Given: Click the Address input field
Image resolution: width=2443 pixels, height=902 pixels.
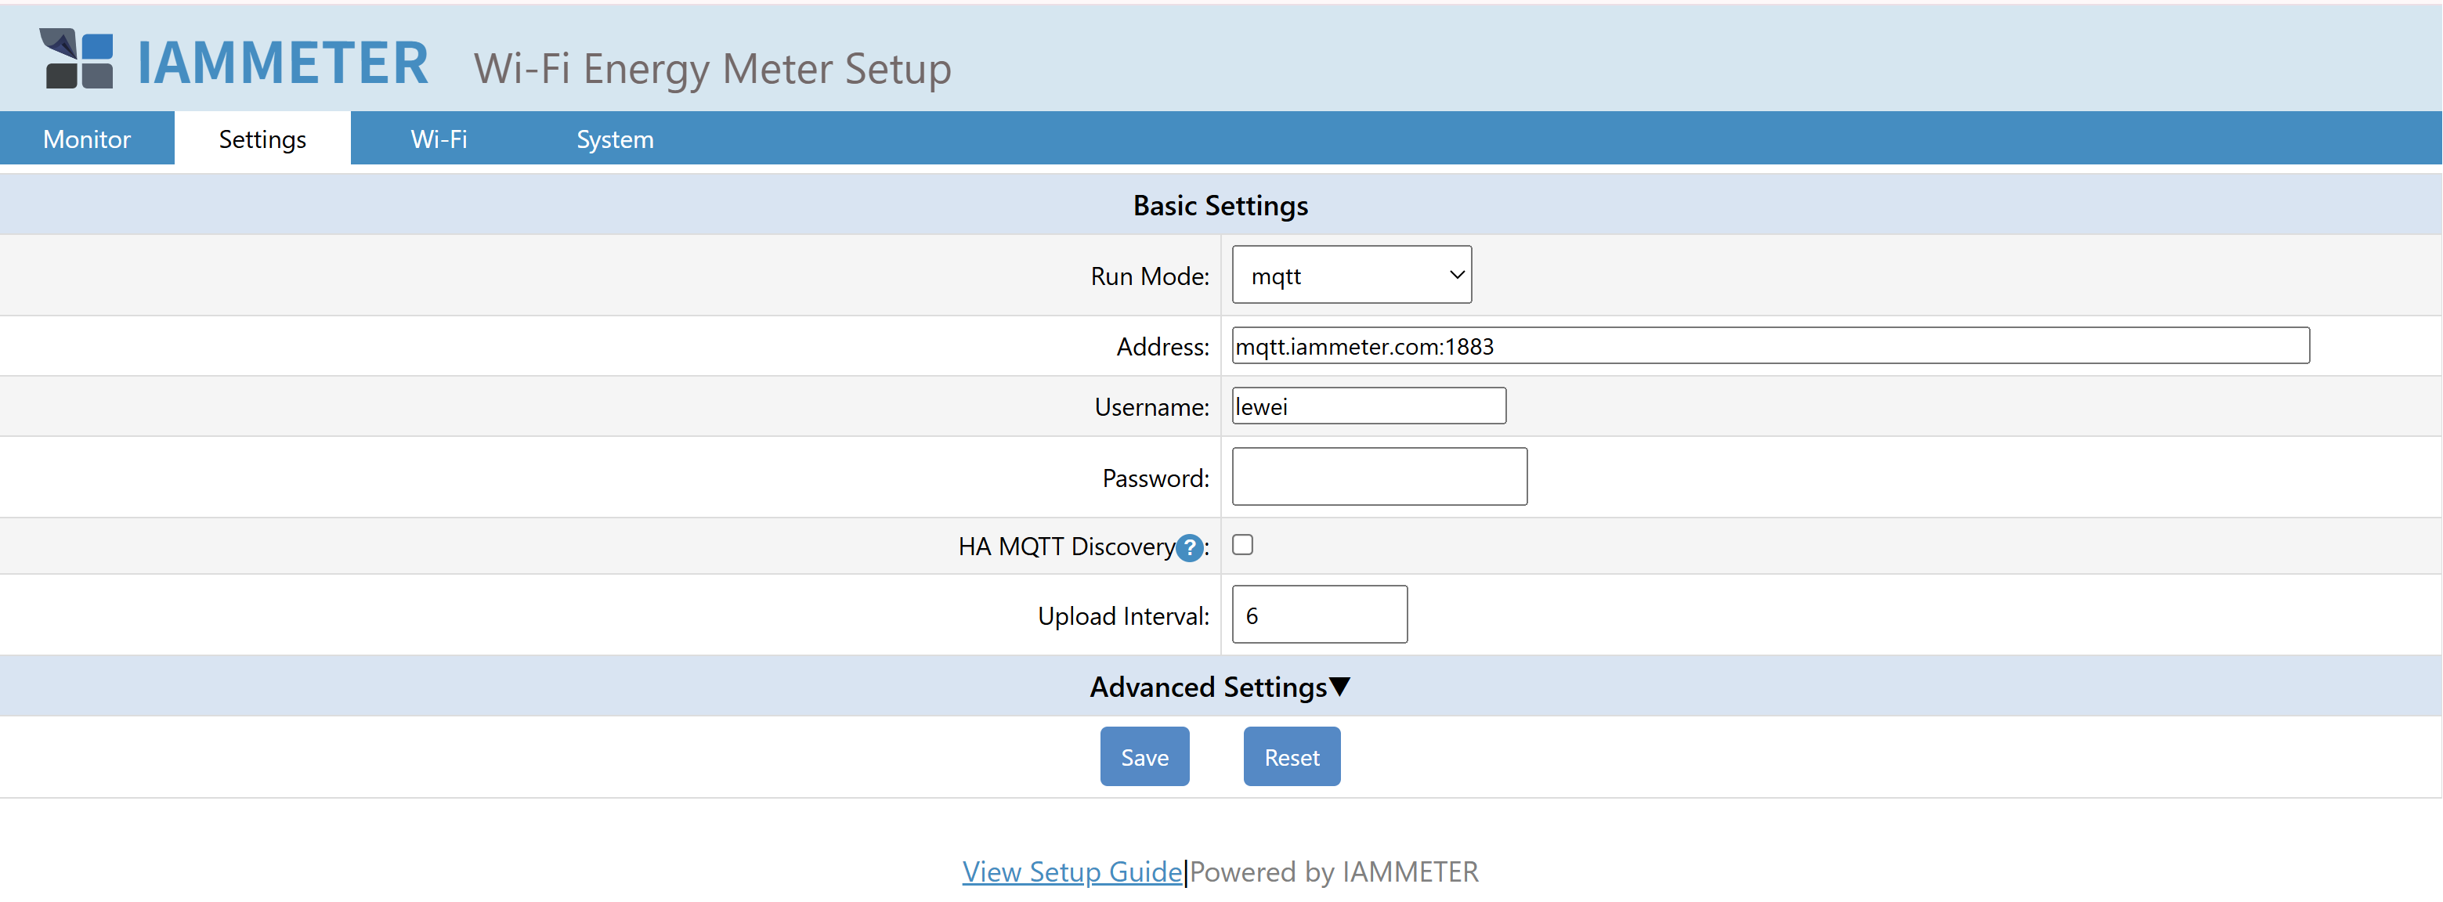Looking at the screenshot, I should click(1707, 345).
